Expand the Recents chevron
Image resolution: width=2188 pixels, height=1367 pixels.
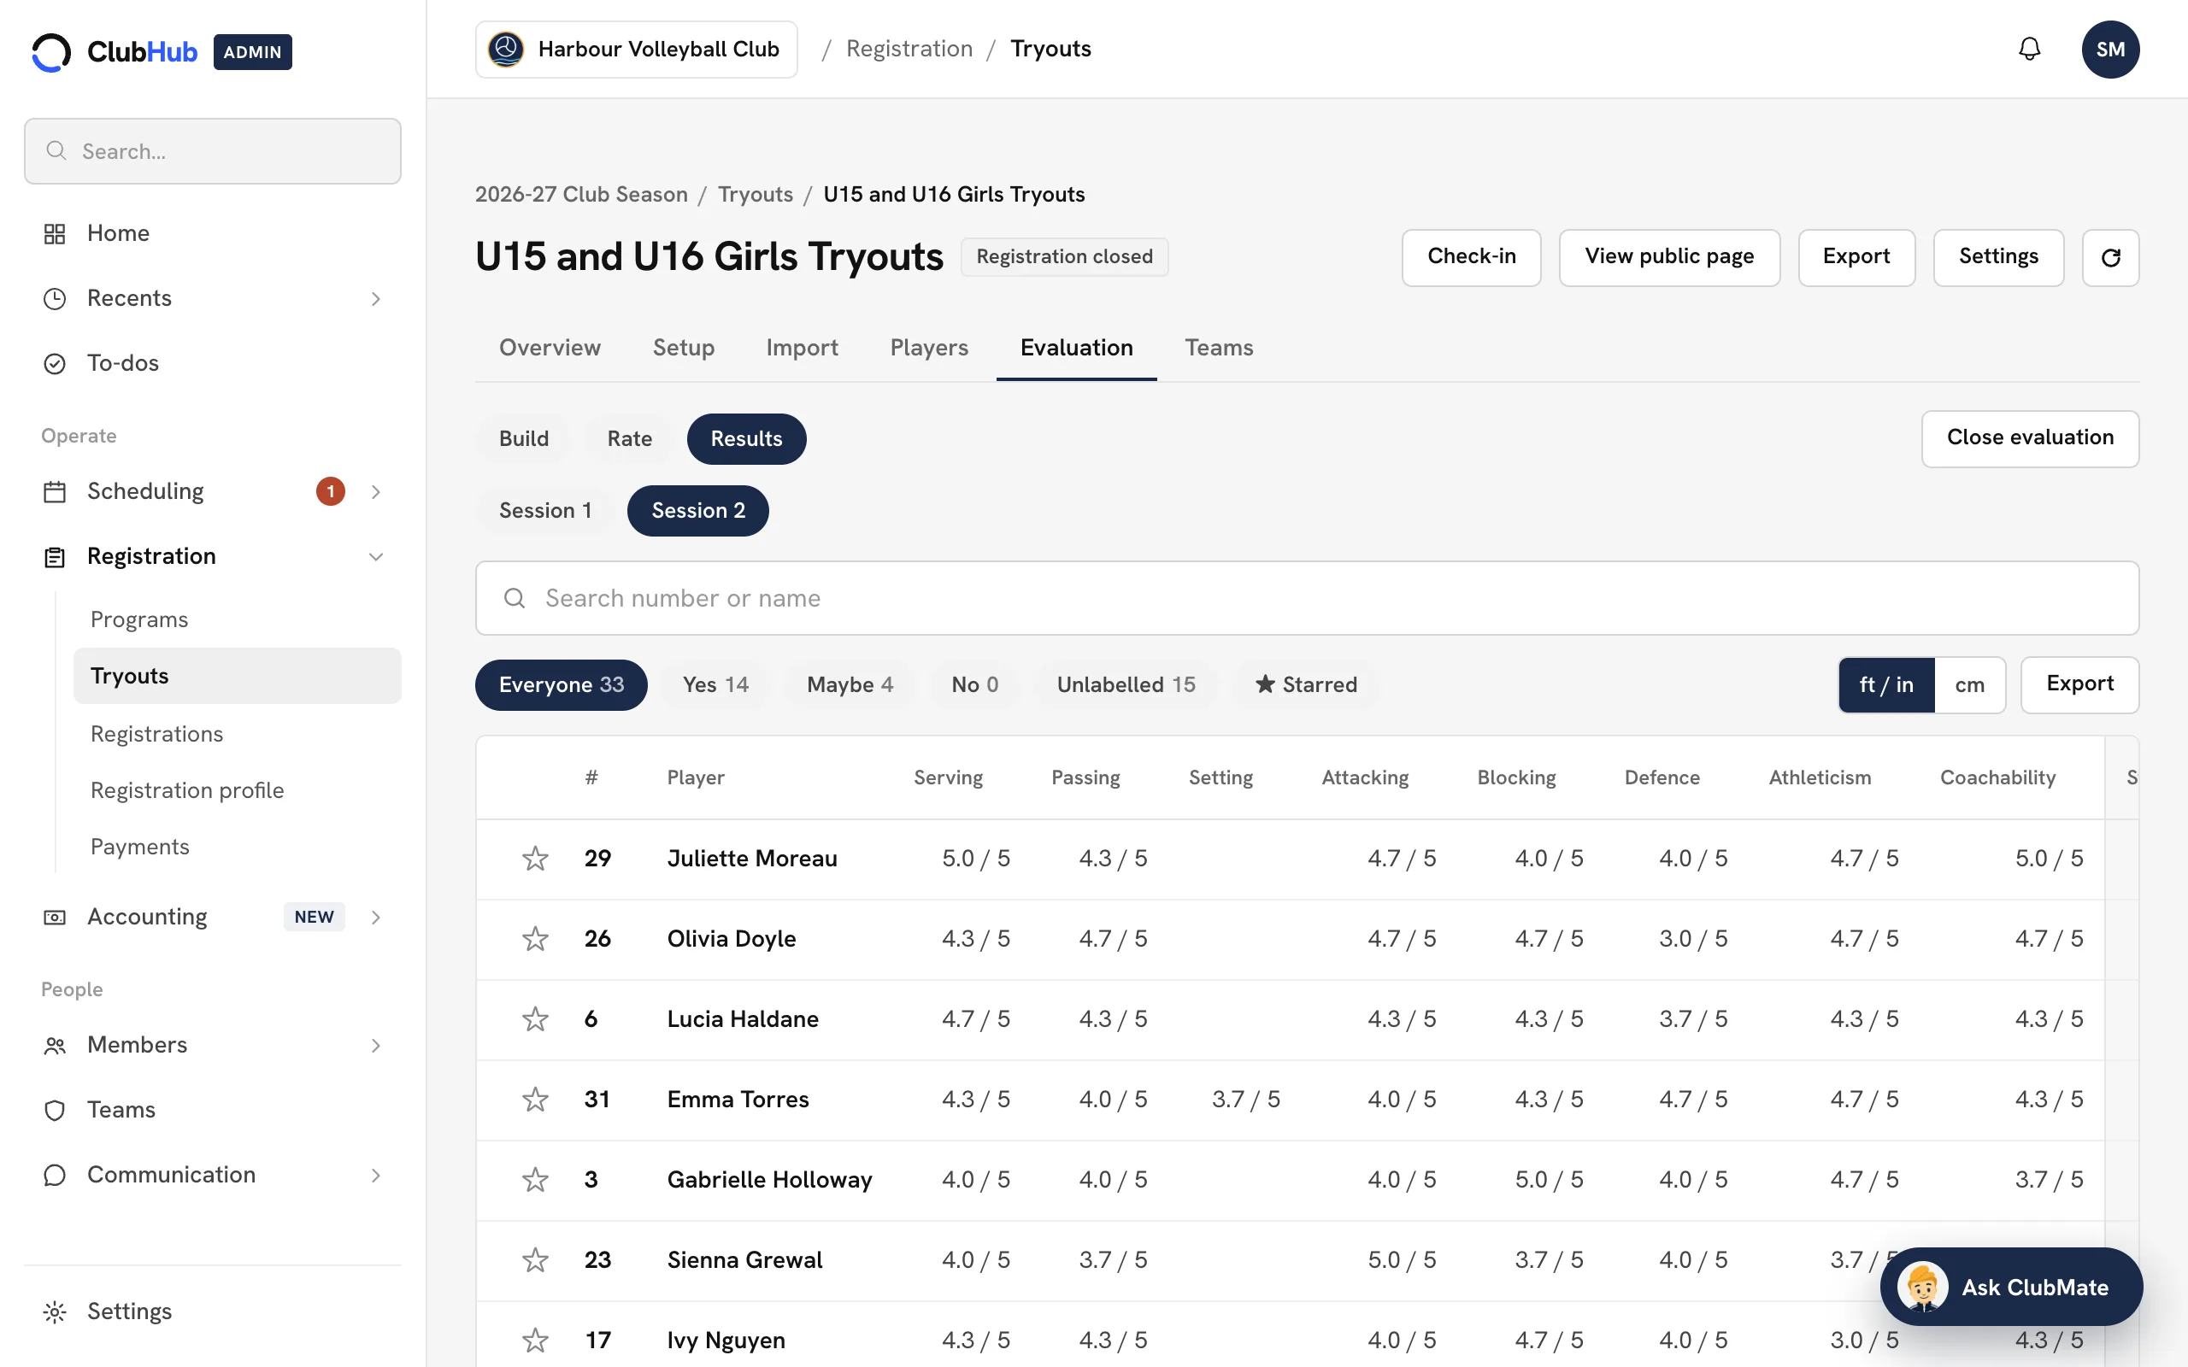[x=376, y=298]
